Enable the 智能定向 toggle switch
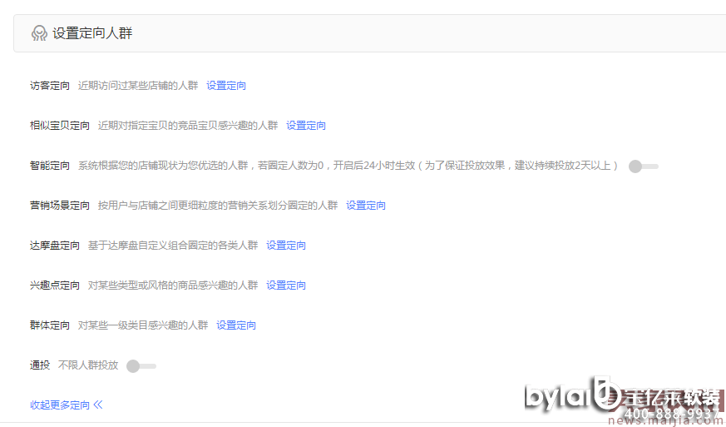This screenshot has width=726, height=427. click(x=643, y=166)
